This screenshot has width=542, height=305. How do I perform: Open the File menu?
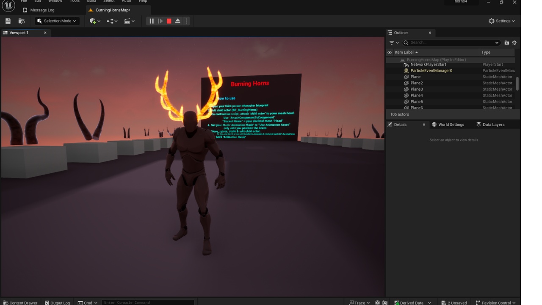pos(24,1)
